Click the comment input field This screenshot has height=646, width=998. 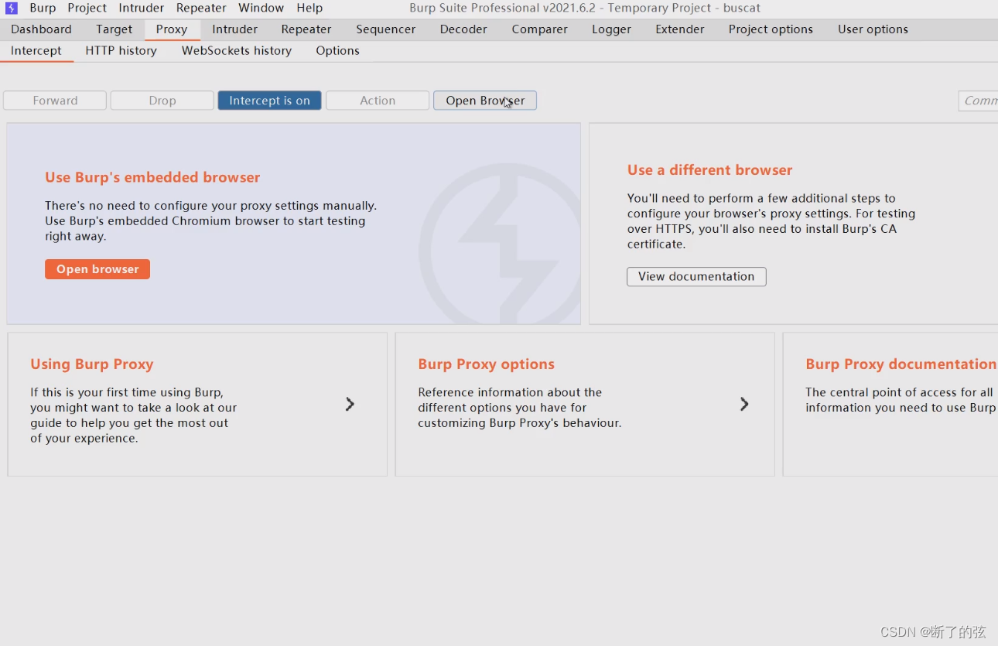click(x=978, y=101)
